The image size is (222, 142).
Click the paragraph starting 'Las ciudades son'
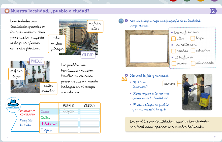pos(28,35)
